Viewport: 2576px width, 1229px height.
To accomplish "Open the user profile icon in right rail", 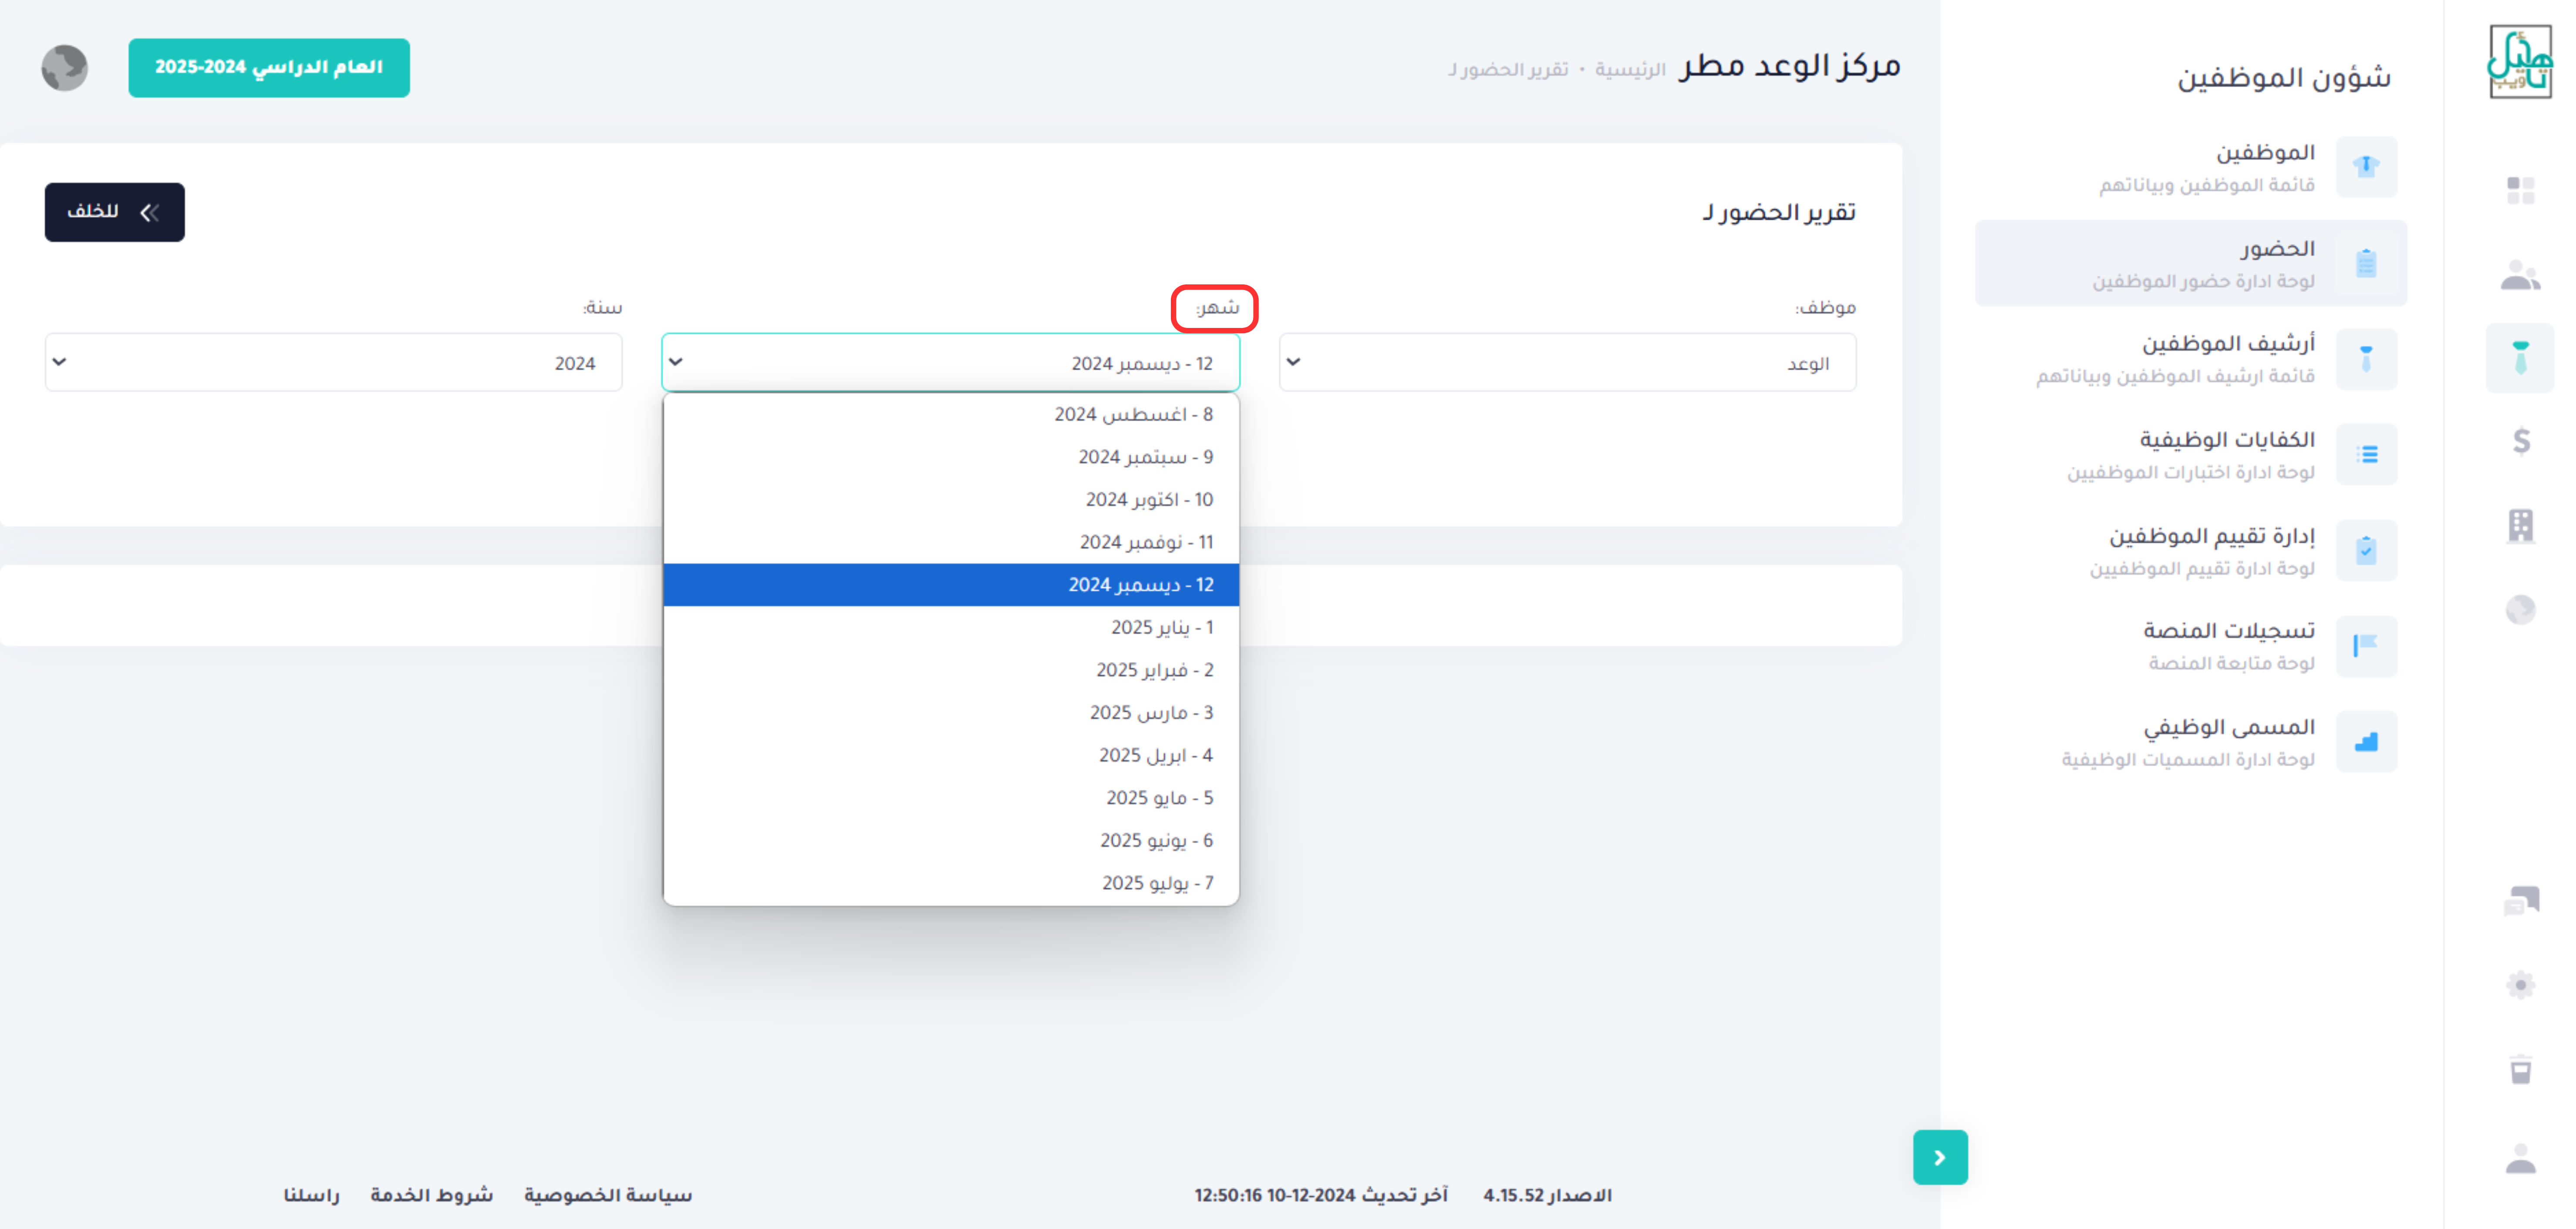I will pyautogui.click(x=2520, y=1159).
